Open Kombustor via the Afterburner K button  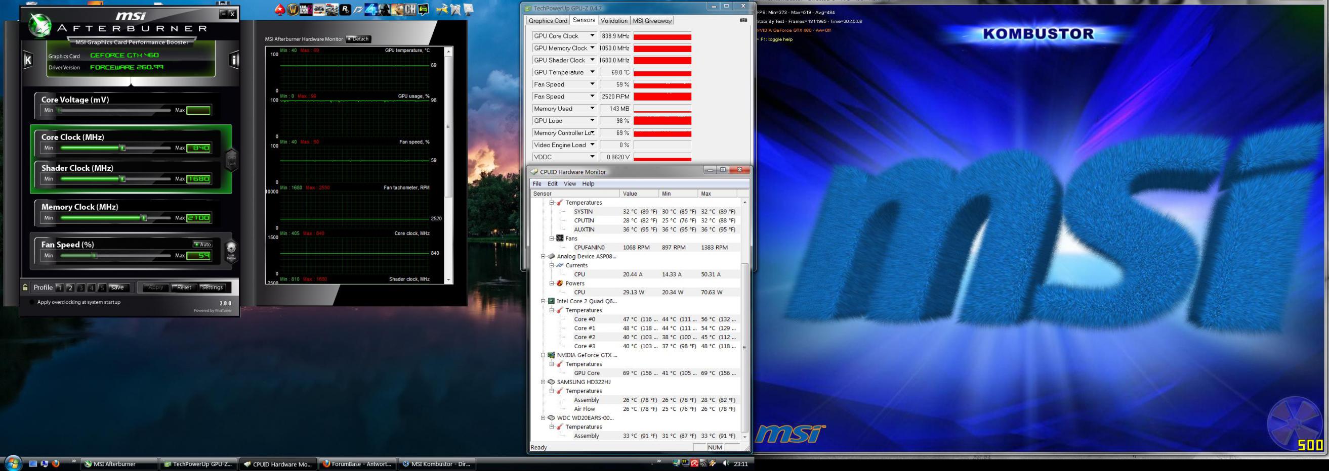tap(28, 60)
